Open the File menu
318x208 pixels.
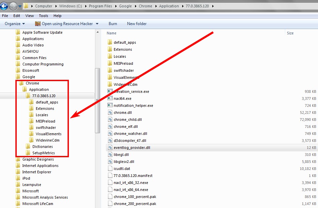point(5,16)
